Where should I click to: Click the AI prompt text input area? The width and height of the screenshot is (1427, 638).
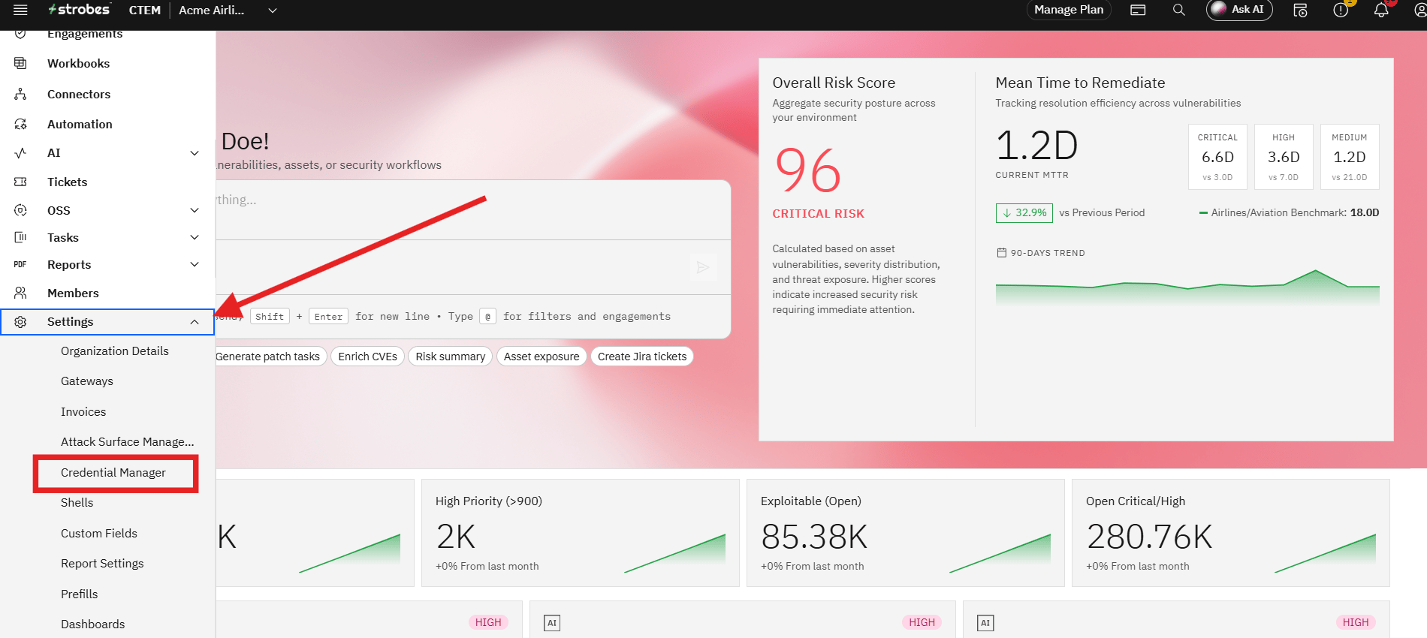[473, 210]
